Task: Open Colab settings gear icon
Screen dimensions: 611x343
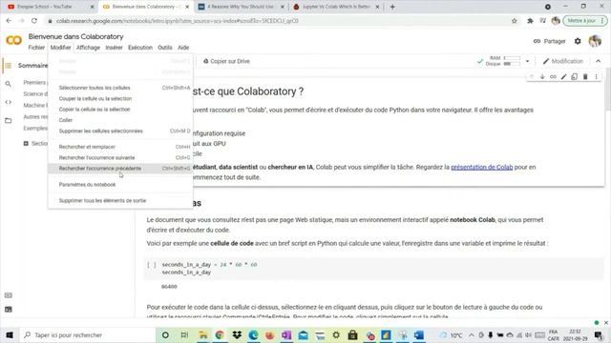Action: coord(578,41)
